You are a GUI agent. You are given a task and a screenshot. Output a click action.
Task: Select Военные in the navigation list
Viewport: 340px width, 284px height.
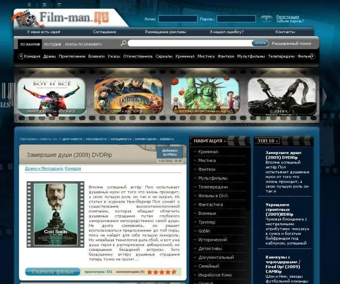pos(207,214)
